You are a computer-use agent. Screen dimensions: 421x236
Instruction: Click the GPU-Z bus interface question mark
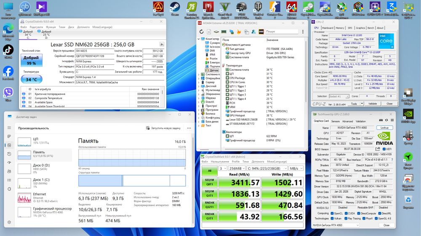[x=392, y=160]
